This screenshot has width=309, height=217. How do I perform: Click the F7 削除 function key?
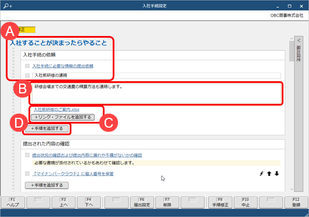[x=167, y=202]
